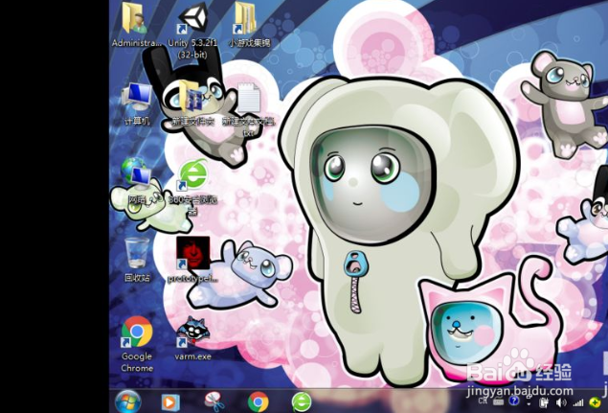This screenshot has height=413, width=608.
Task: Click the power battery tray icon
Action: click(544, 402)
